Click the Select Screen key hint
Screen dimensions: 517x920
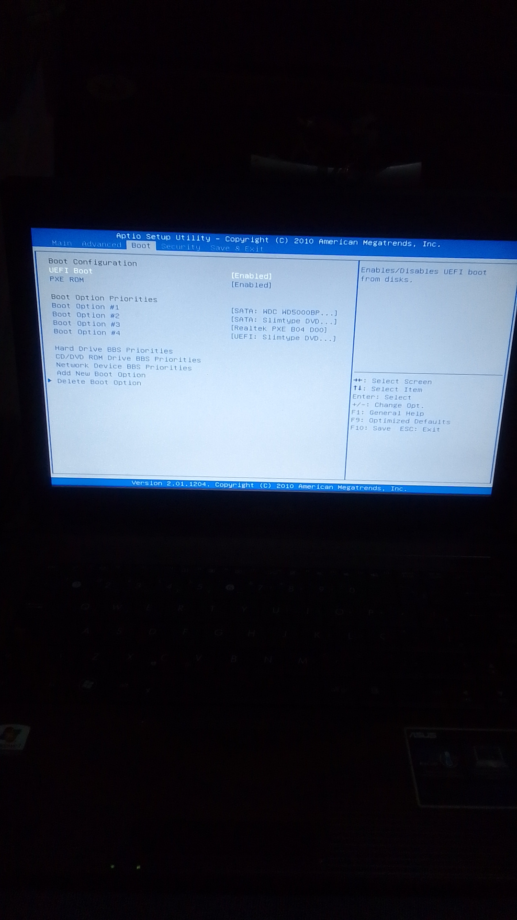392,381
